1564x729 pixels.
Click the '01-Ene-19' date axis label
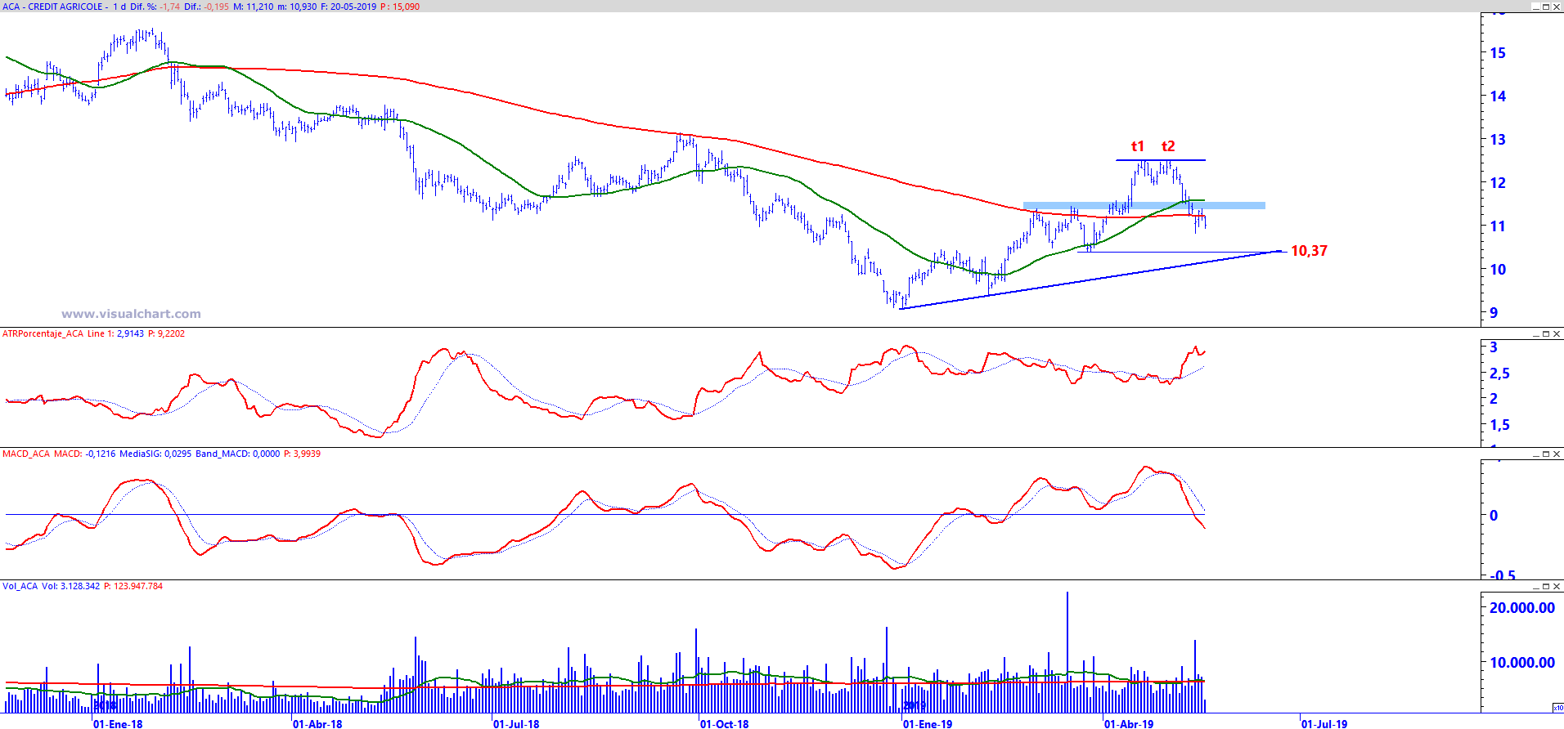tap(928, 724)
